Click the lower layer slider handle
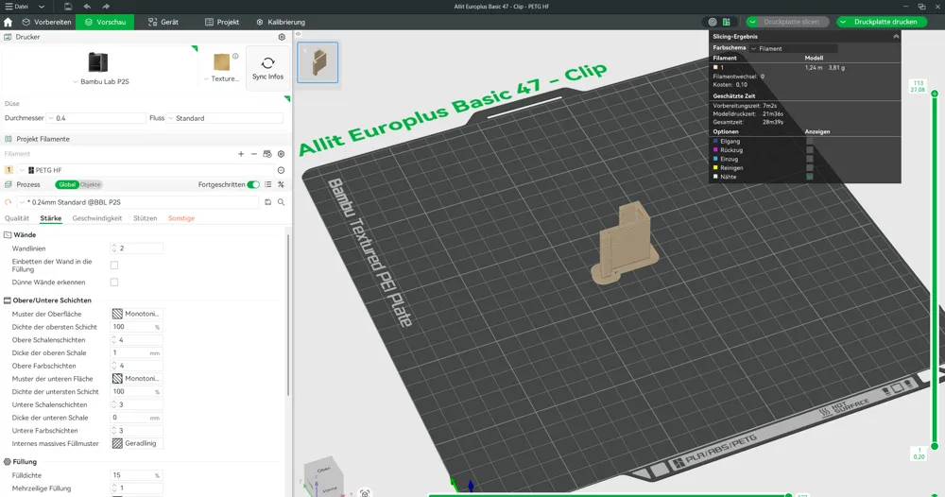This screenshot has width=945, height=497. tap(935, 446)
